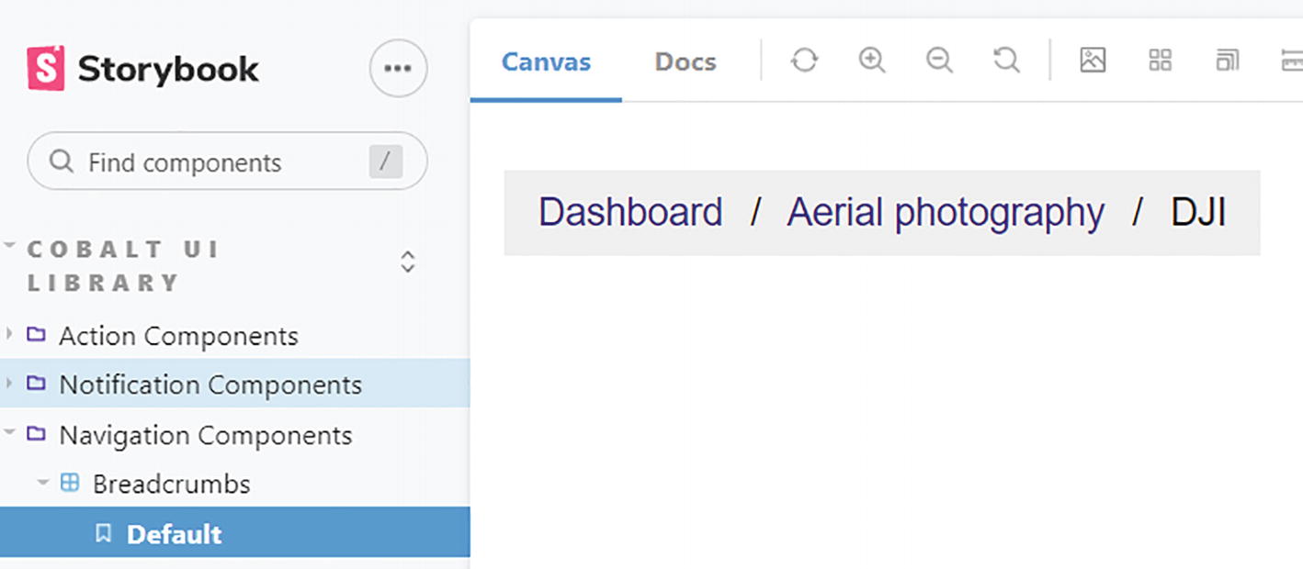Expand the Action Components folder

coord(178,336)
